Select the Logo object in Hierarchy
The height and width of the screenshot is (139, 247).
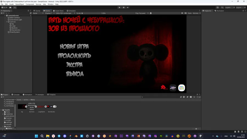click(13, 26)
